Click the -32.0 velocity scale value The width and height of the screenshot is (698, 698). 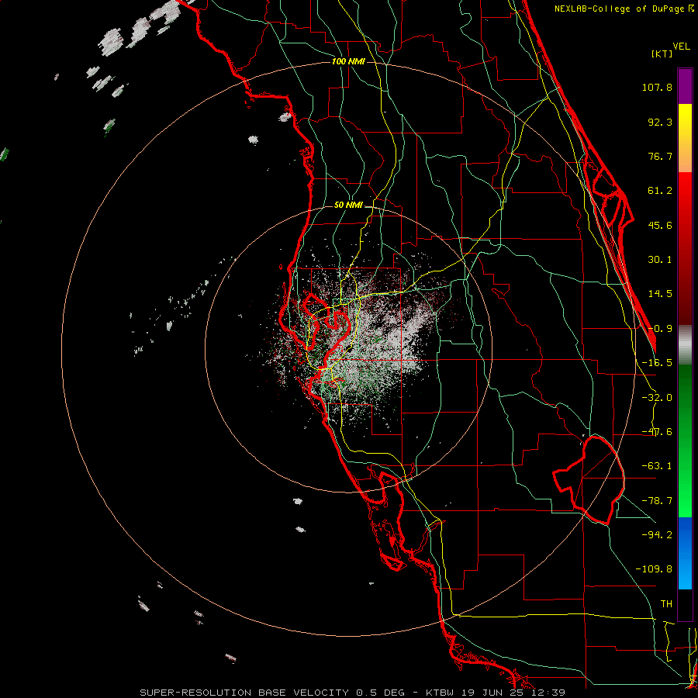[x=657, y=398]
